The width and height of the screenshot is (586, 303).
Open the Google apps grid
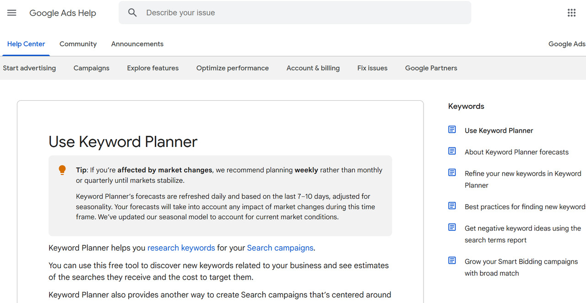point(571,13)
